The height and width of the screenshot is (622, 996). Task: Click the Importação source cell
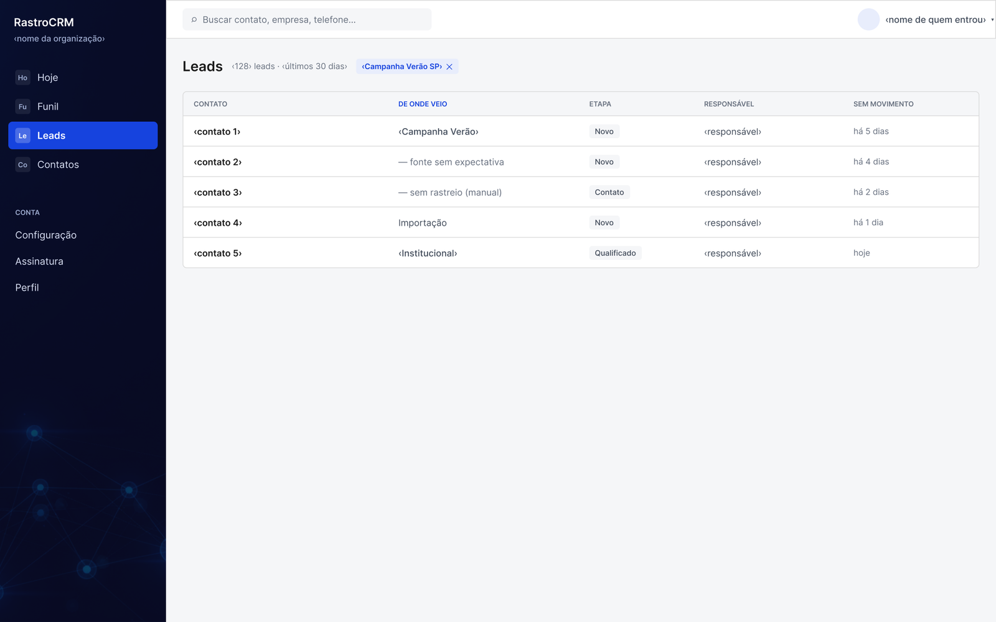point(423,223)
